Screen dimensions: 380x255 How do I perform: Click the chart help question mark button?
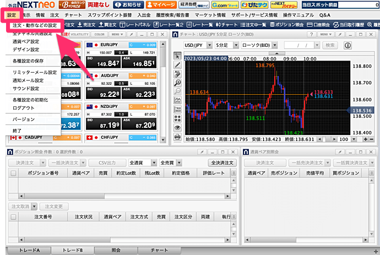pos(311,34)
